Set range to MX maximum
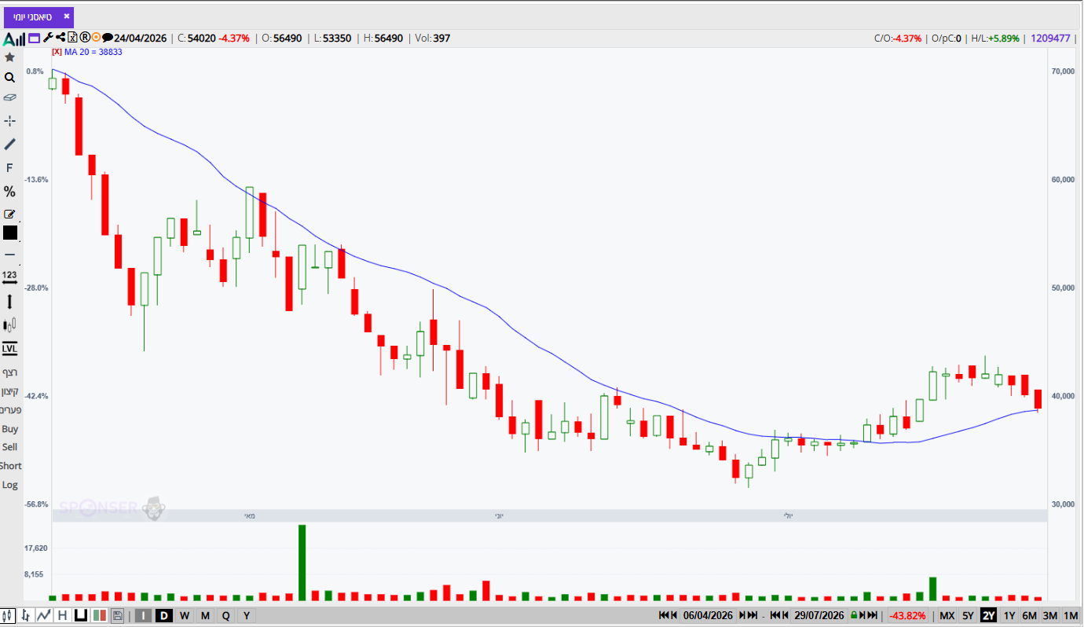 point(947,616)
